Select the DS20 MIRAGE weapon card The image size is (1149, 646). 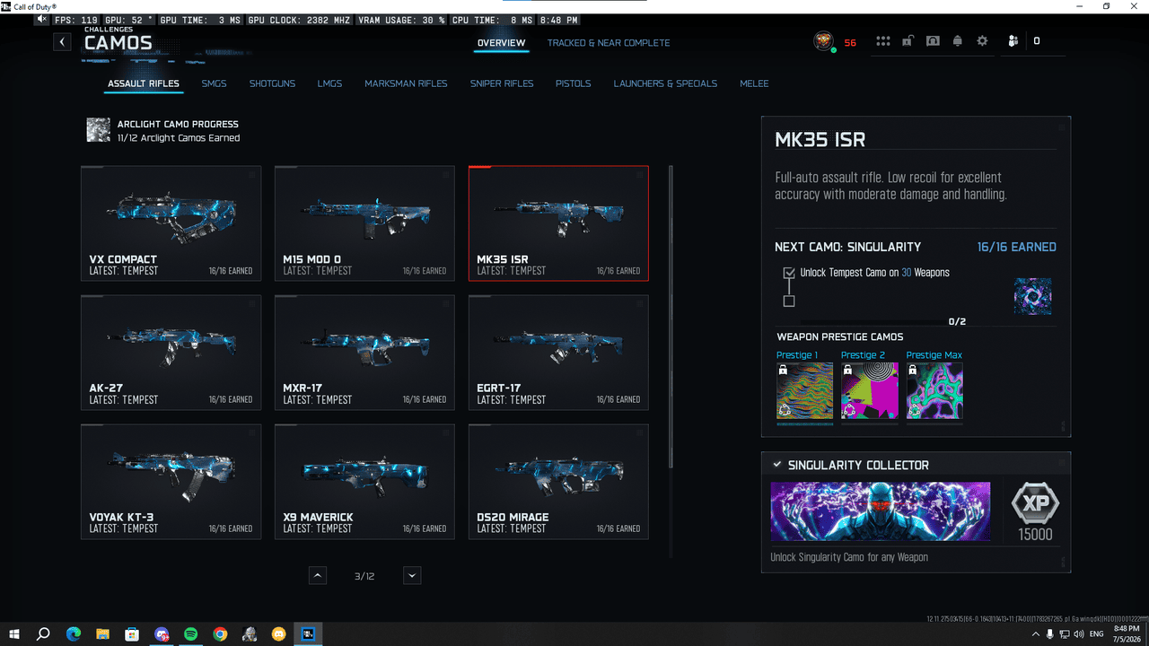558,482
